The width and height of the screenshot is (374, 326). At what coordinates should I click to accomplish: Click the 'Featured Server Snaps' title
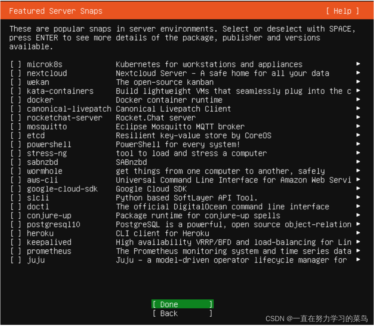click(x=56, y=11)
